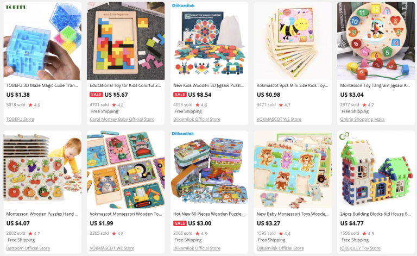
Task: Click the star rating of 24pcs Building Blocks
Action: point(368,233)
